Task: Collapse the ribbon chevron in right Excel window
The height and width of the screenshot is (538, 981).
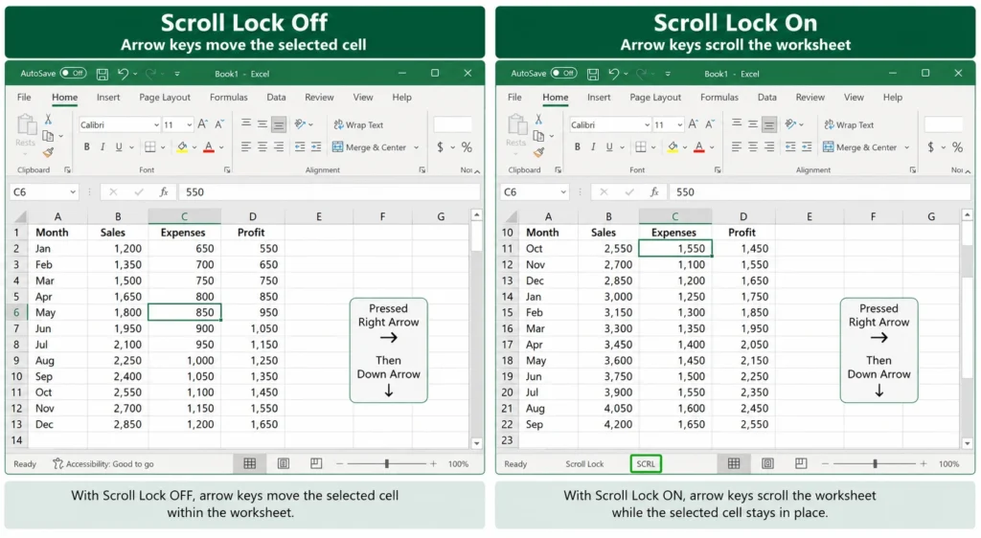Action: [968, 170]
